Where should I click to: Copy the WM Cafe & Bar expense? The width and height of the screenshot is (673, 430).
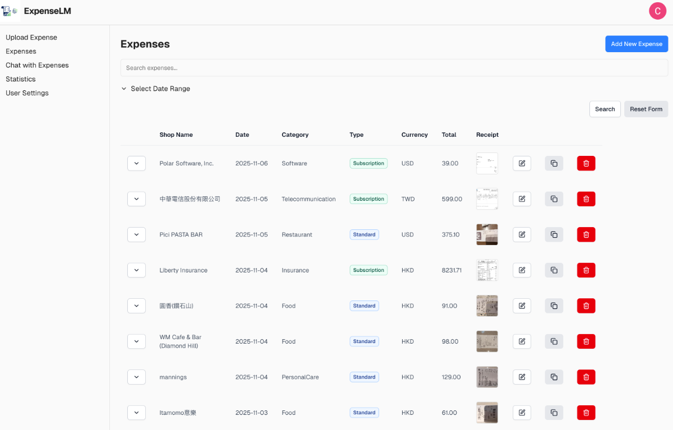tap(554, 341)
